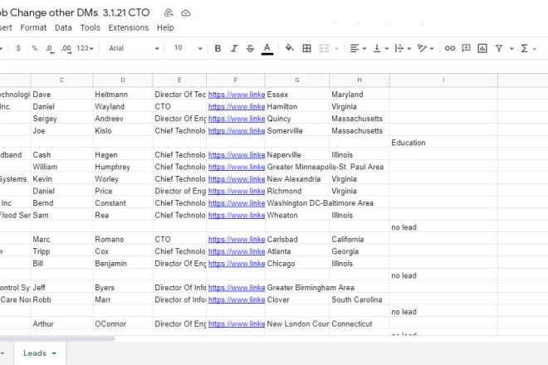Open LinkedIn link in Daniel Wayland row
The width and height of the screenshot is (548, 365).
(237, 106)
